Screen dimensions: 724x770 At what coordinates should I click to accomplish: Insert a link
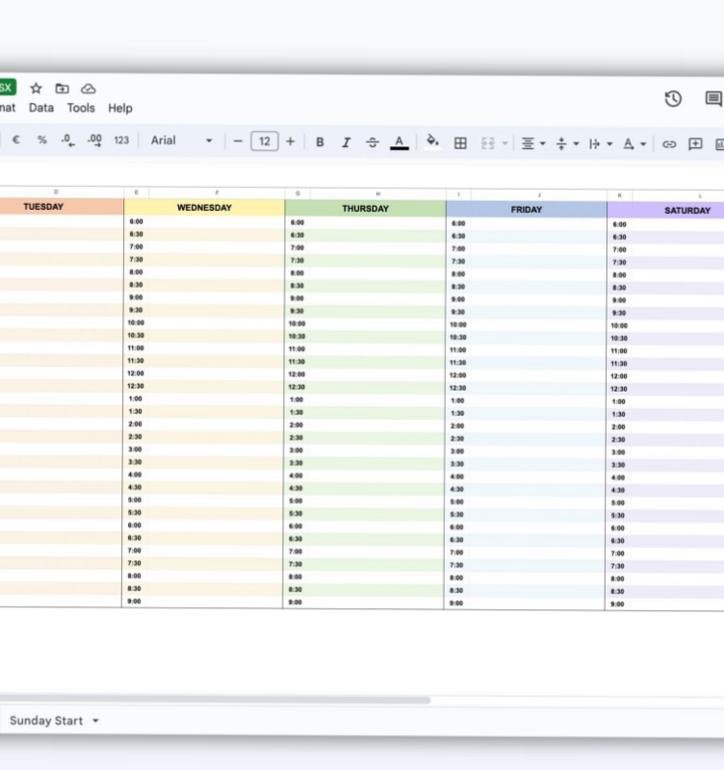(x=669, y=144)
